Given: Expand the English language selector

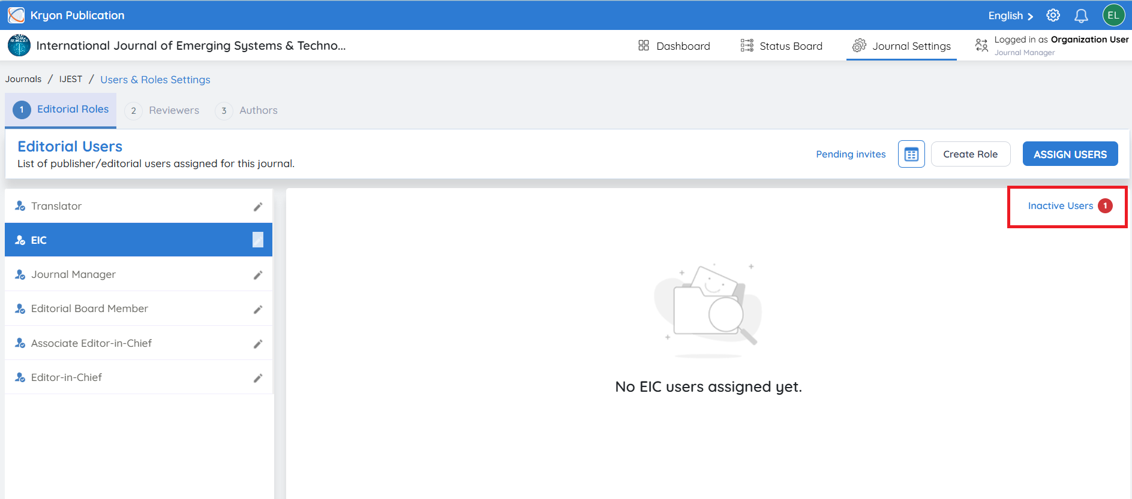Looking at the screenshot, I should point(1011,16).
